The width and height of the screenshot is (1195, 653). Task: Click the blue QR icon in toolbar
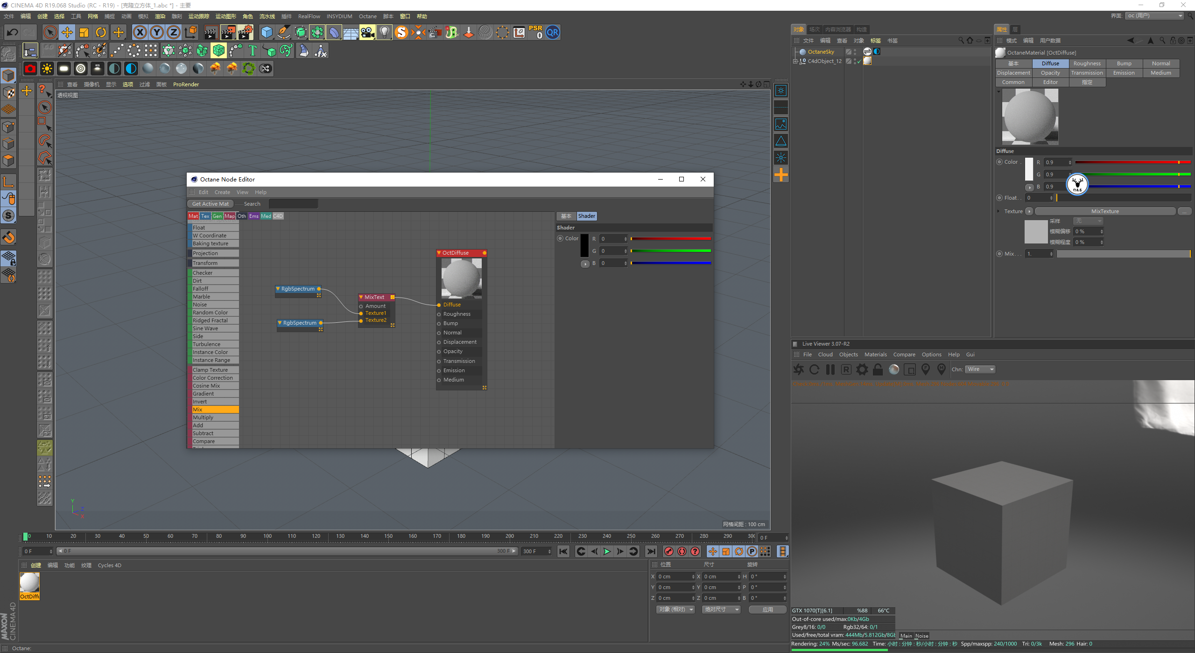(x=553, y=33)
